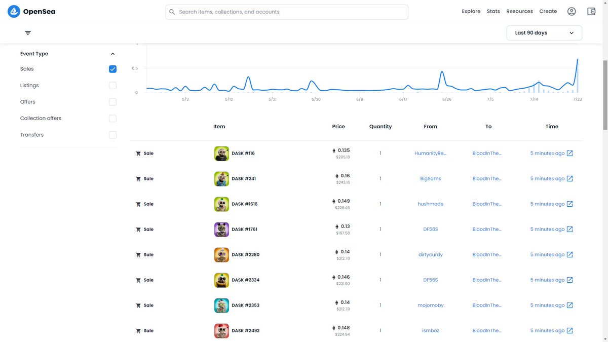Open DASK #1761 purple thumbnail image
Viewport: 608px width, 342px height.
pyautogui.click(x=221, y=230)
